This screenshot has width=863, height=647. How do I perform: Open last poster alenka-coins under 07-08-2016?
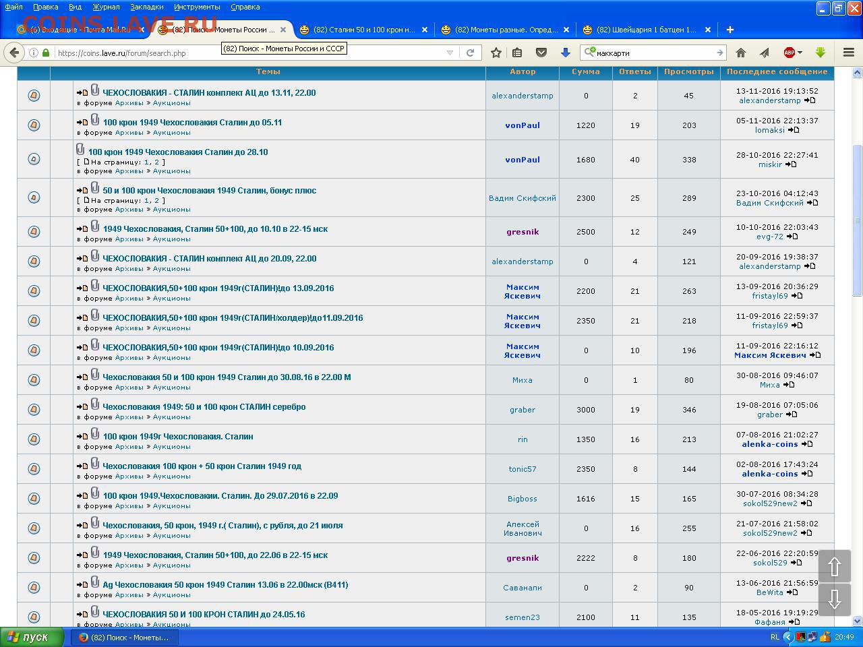point(770,444)
